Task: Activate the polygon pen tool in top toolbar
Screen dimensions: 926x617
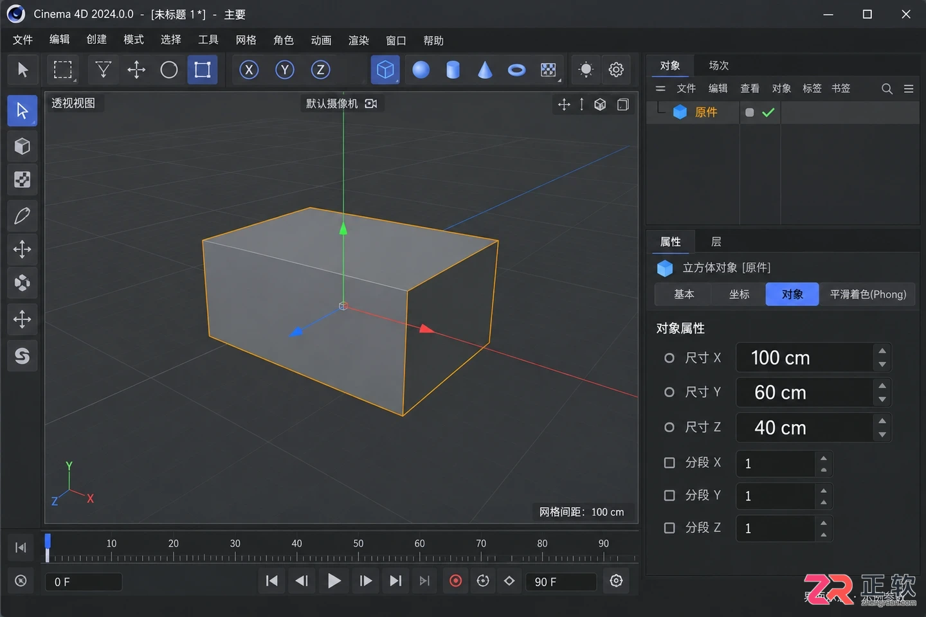Action: (103, 69)
